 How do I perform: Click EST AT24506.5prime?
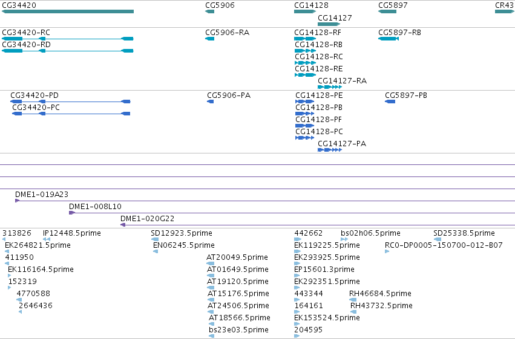pos(211,312)
